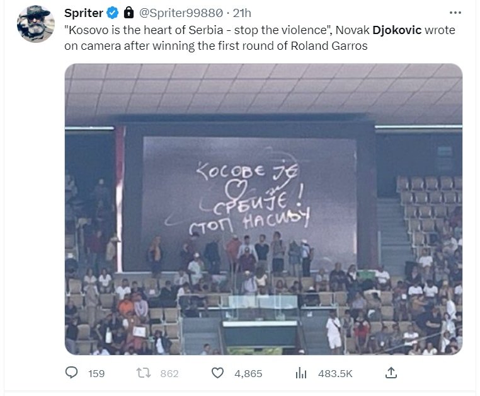Click the view count 483.5K
480x396 pixels.
tap(334, 373)
